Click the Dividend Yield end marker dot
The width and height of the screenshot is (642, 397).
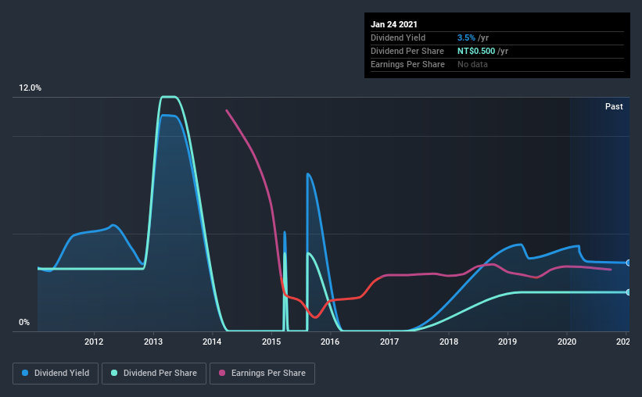coord(628,263)
